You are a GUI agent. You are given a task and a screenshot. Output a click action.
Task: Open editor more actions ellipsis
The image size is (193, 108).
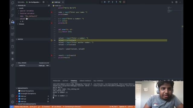click(x=180, y=2)
